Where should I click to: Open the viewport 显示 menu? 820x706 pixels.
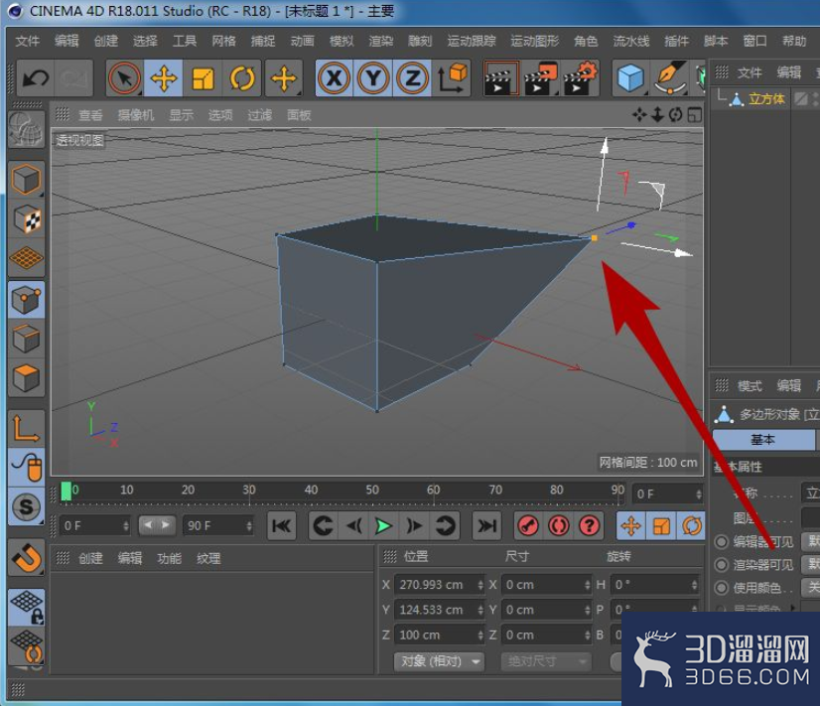tap(182, 115)
